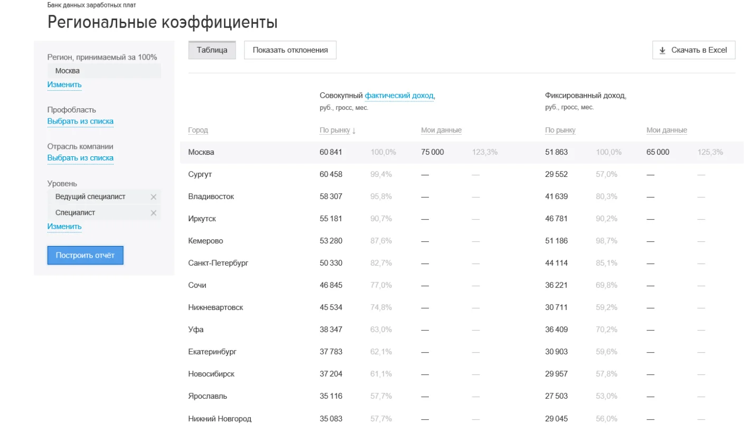Viewport: 750px width, 425px height.
Task: Choose Отрасль компании from the list
Action: coord(80,158)
